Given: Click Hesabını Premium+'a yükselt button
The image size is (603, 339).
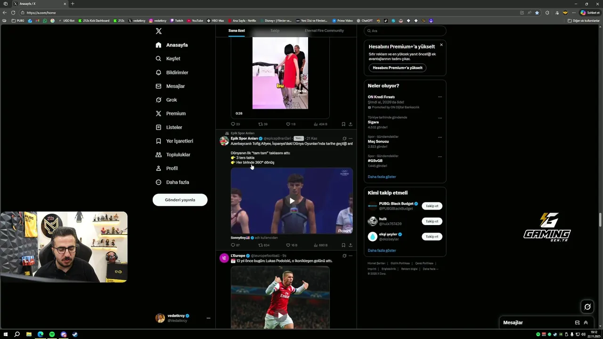Looking at the screenshot, I should (398, 68).
